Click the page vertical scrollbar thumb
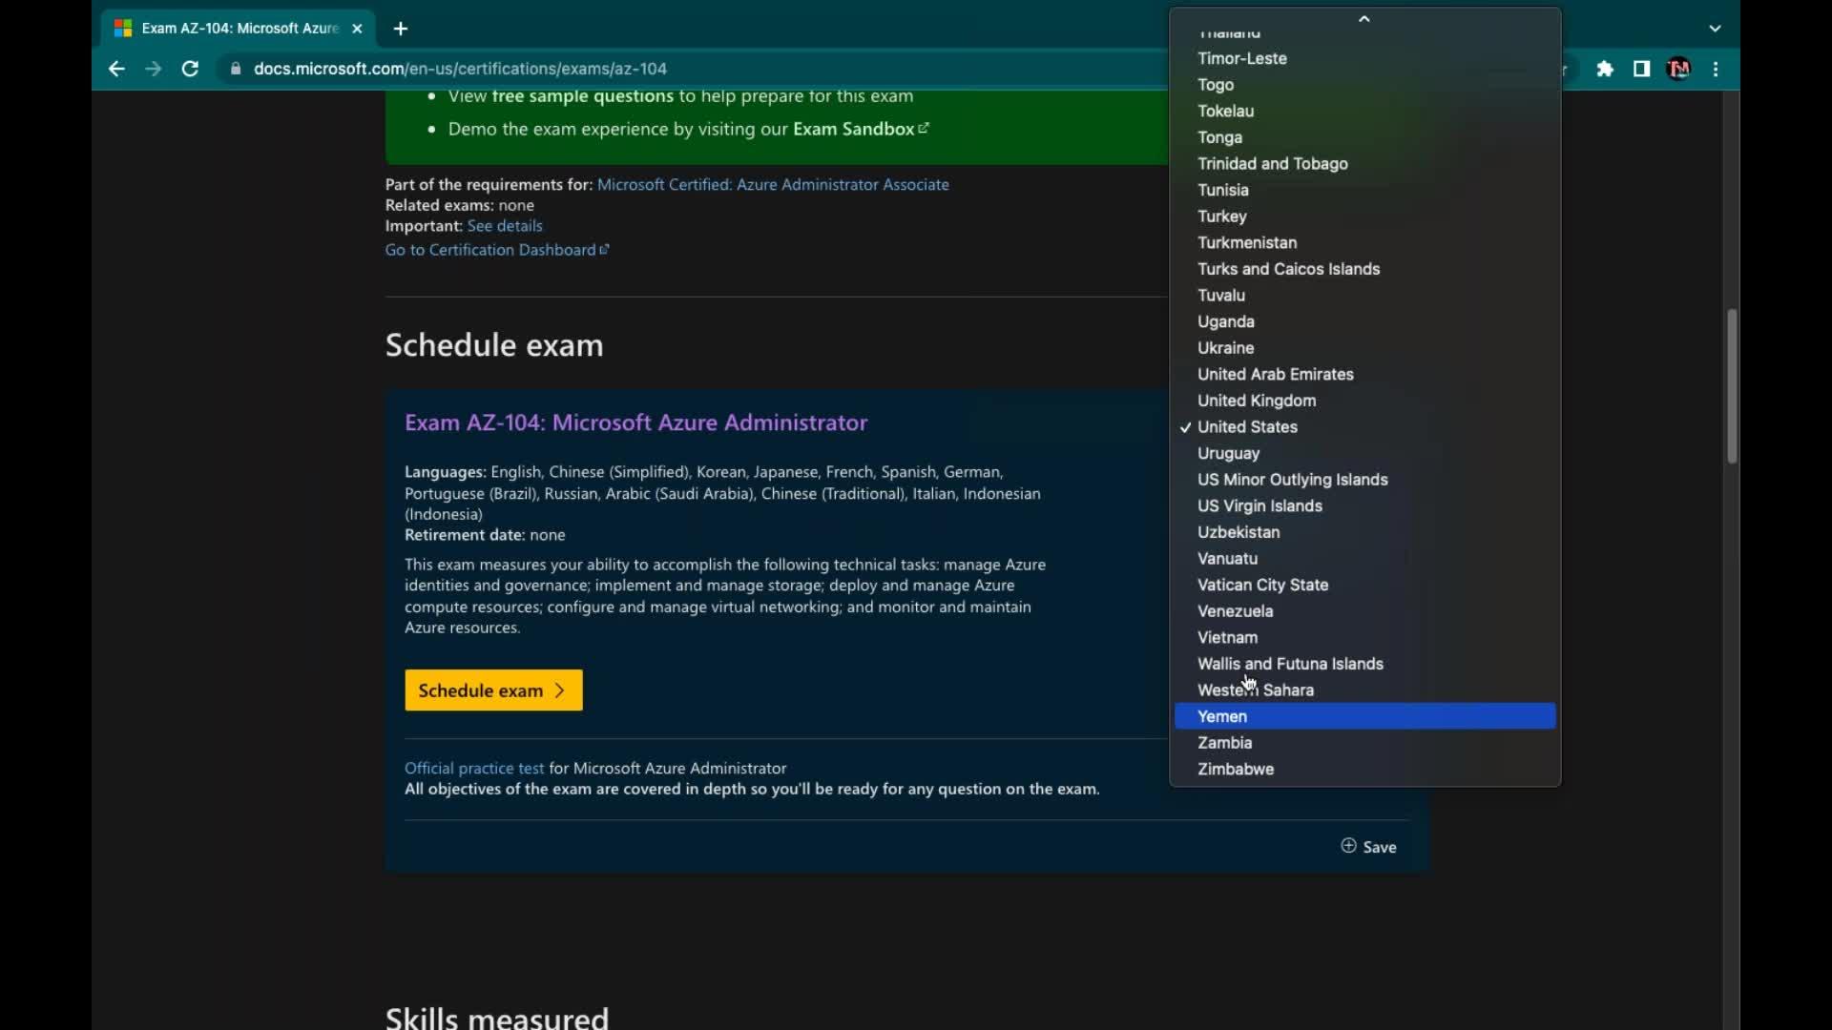This screenshot has width=1832, height=1030. [1732, 386]
